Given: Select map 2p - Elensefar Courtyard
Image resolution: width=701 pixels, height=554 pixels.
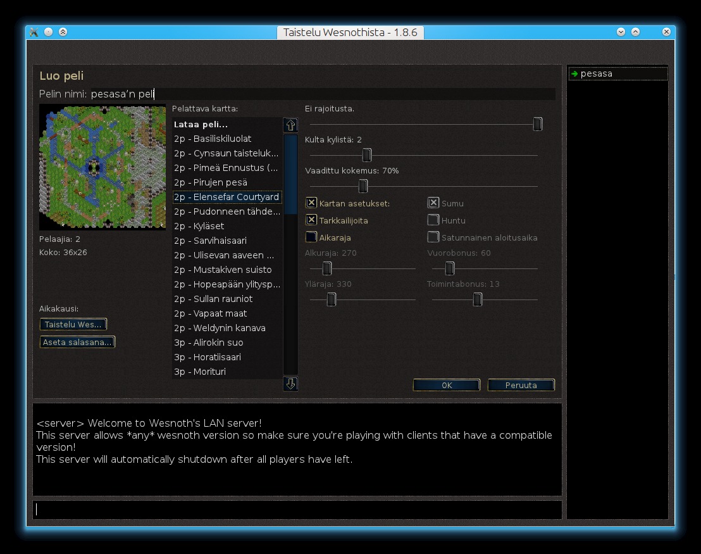Looking at the screenshot, I should (x=227, y=197).
